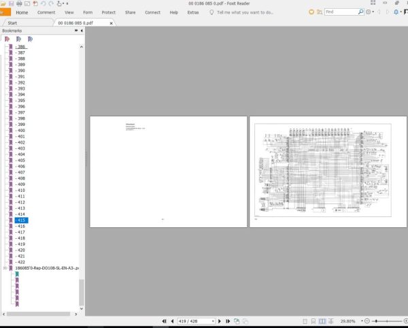Click bookmarks scrollbar down arrow

[x=82, y=309]
